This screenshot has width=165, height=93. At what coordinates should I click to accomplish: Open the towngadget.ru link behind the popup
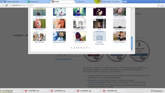(x=63, y=59)
